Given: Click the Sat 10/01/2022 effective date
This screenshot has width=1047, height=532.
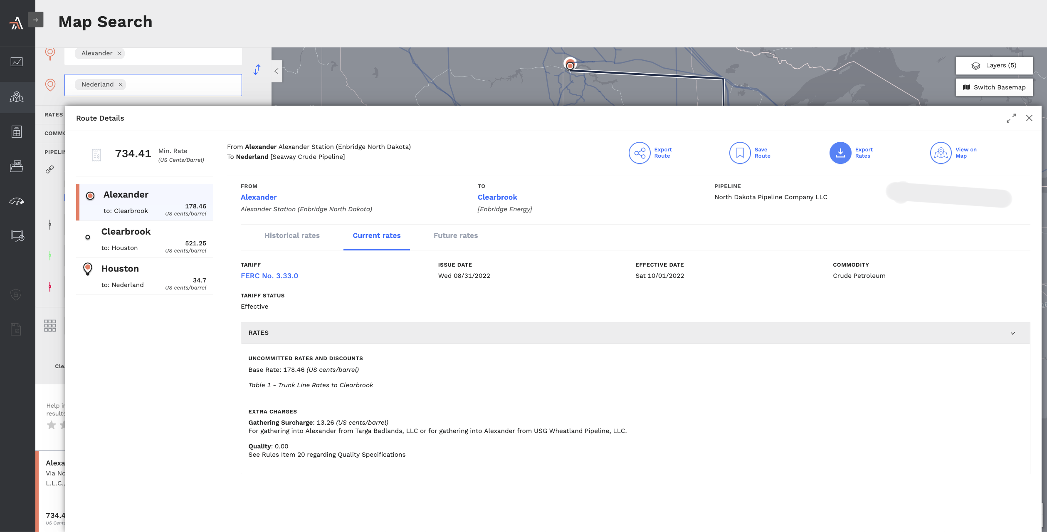Looking at the screenshot, I should (x=659, y=276).
